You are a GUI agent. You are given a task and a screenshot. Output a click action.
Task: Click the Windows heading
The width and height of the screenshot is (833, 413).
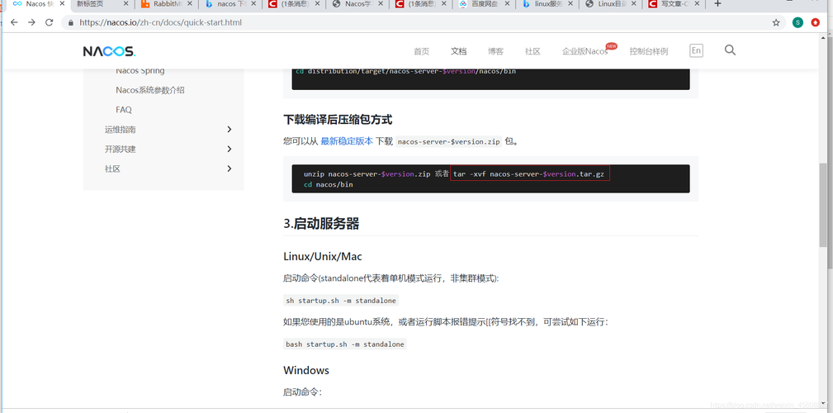(x=306, y=370)
